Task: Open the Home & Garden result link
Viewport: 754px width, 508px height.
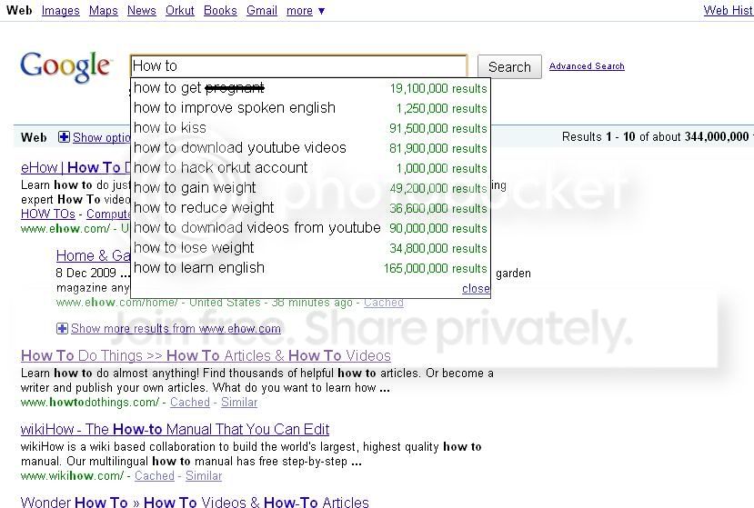Action: tap(94, 255)
